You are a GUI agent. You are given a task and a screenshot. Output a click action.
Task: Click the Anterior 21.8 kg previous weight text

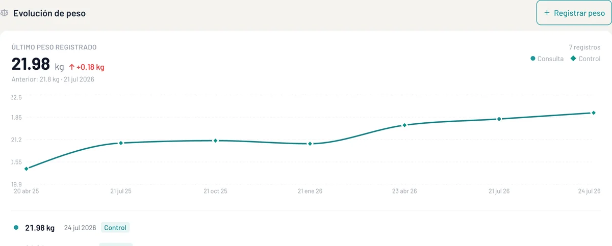(53, 79)
